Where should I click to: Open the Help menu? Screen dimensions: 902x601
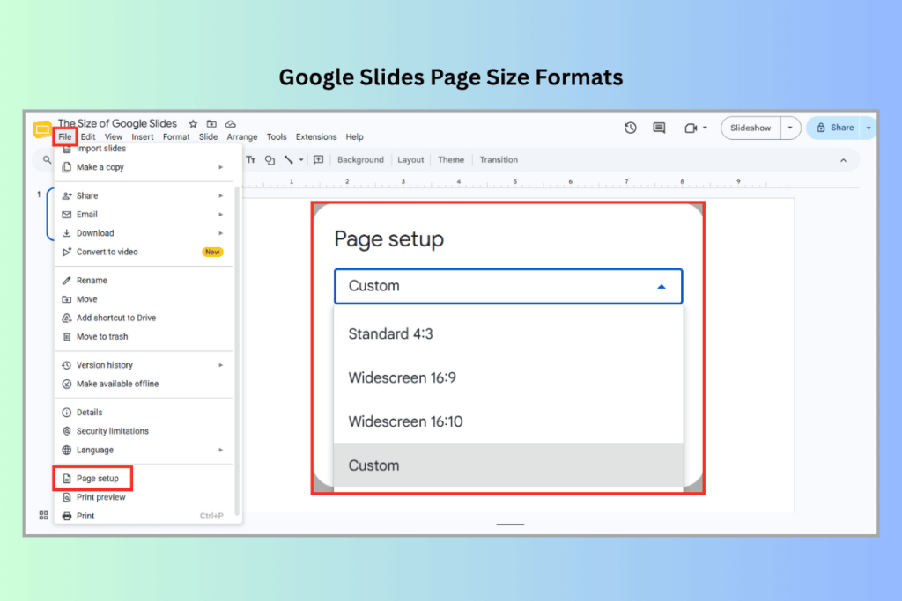tap(354, 136)
